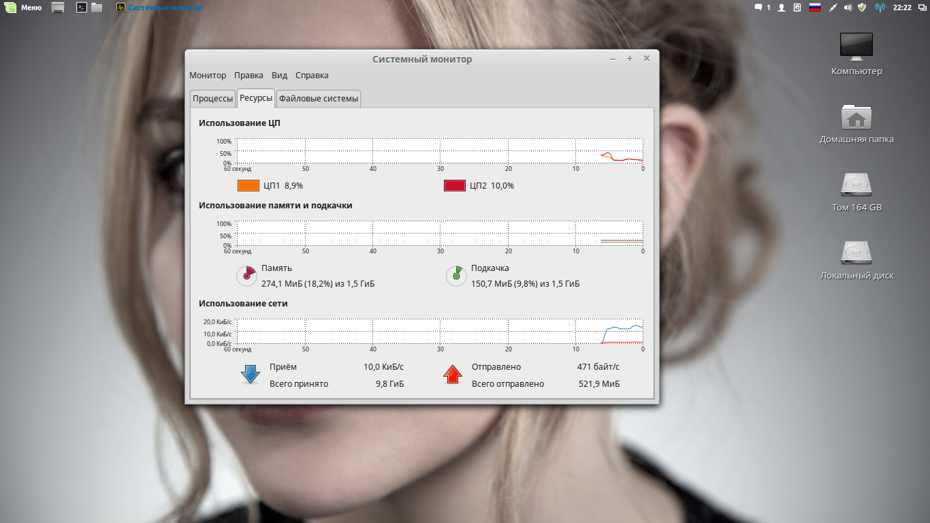The height and width of the screenshot is (523, 930).
Task: Click the Память pie chart icon
Action: [246, 276]
